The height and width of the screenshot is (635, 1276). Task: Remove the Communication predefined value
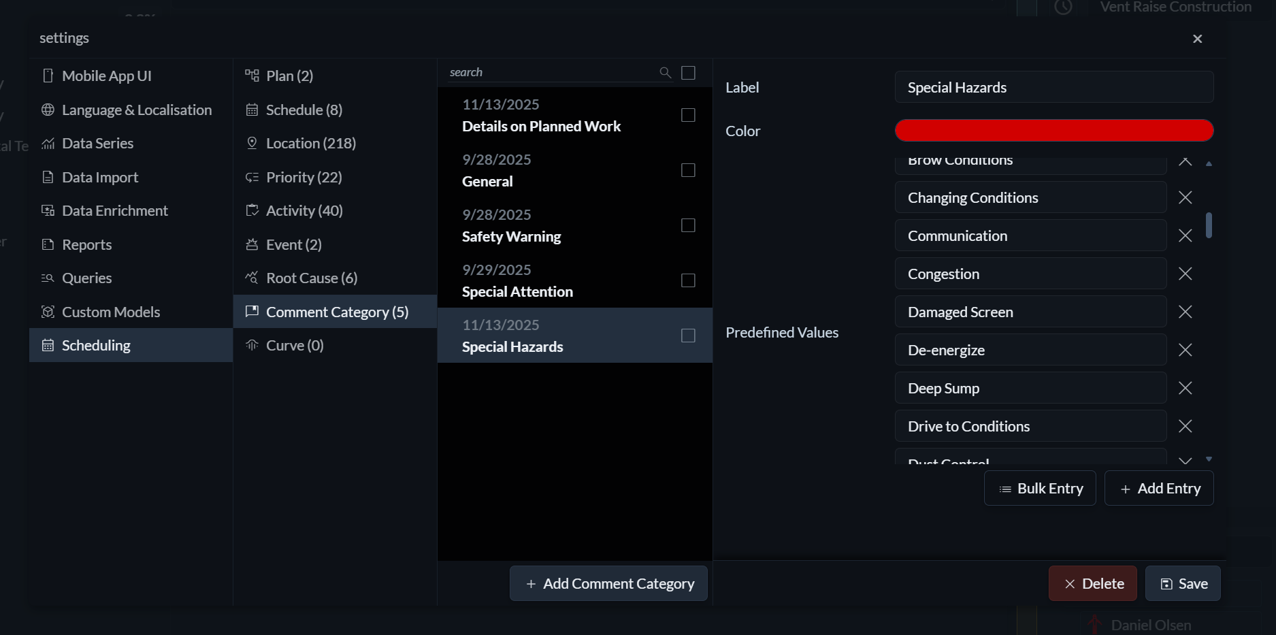click(x=1185, y=235)
